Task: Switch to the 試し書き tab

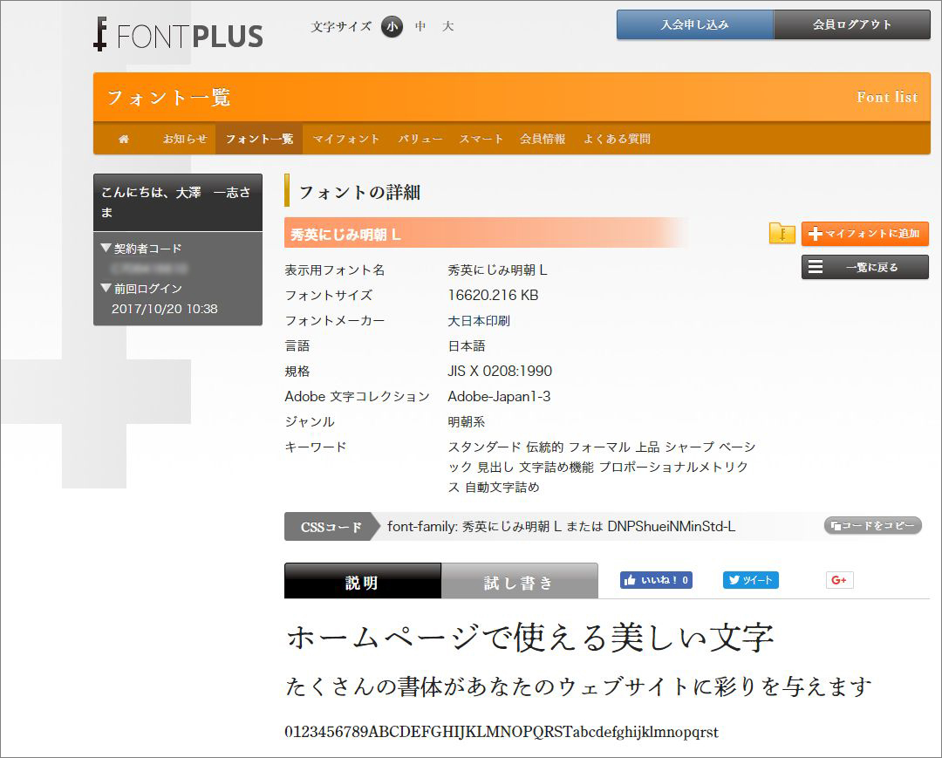Action: (520, 581)
